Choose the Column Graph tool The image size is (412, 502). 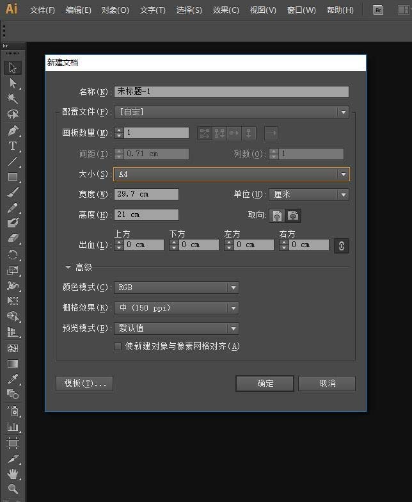pyautogui.click(x=13, y=426)
